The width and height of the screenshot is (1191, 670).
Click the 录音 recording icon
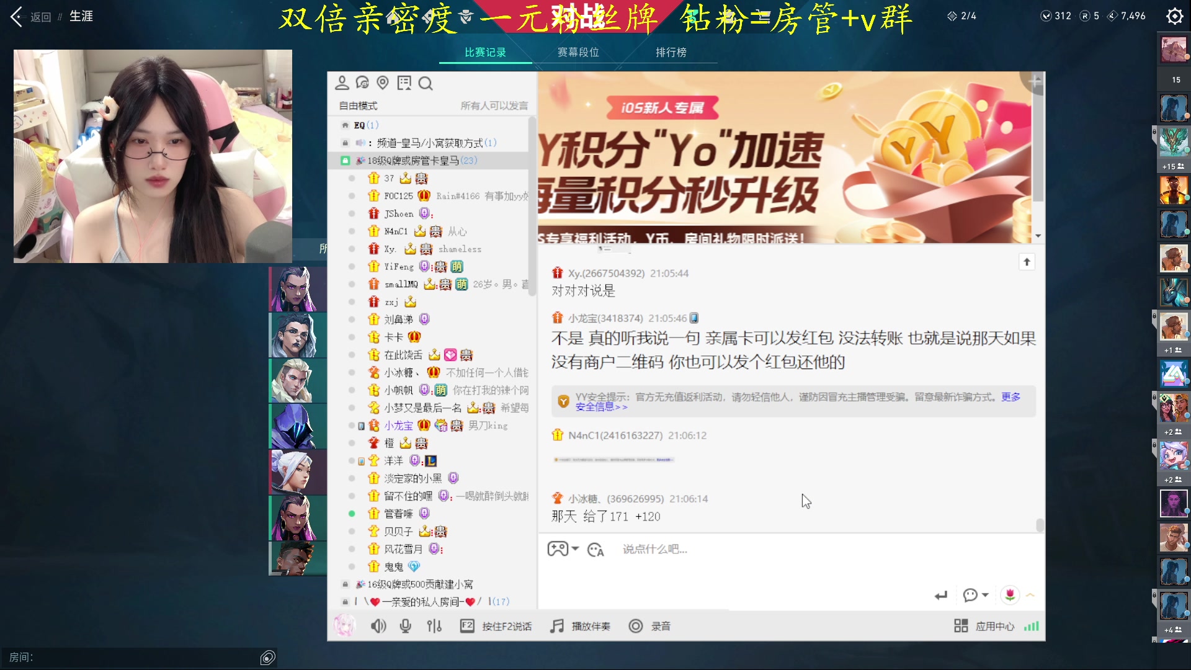coord(636,626)
